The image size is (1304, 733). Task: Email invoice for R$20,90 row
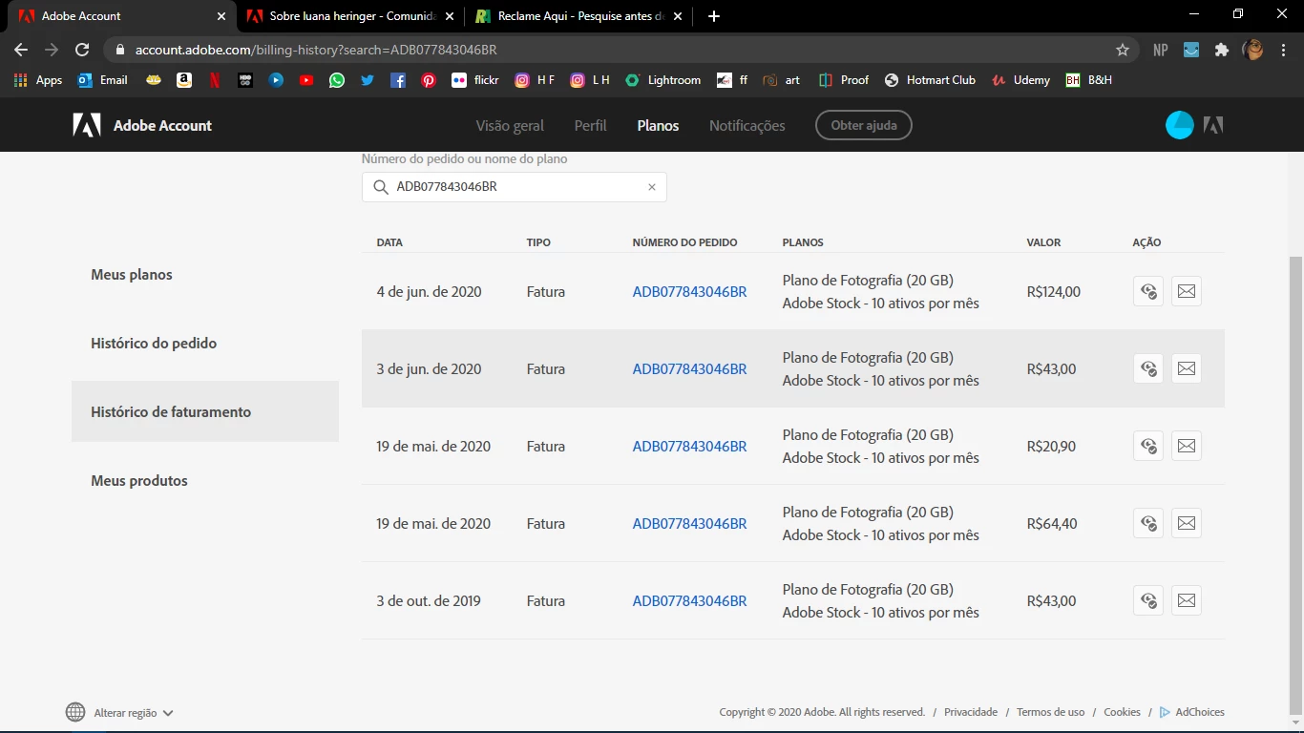[x=1187, y=447]
